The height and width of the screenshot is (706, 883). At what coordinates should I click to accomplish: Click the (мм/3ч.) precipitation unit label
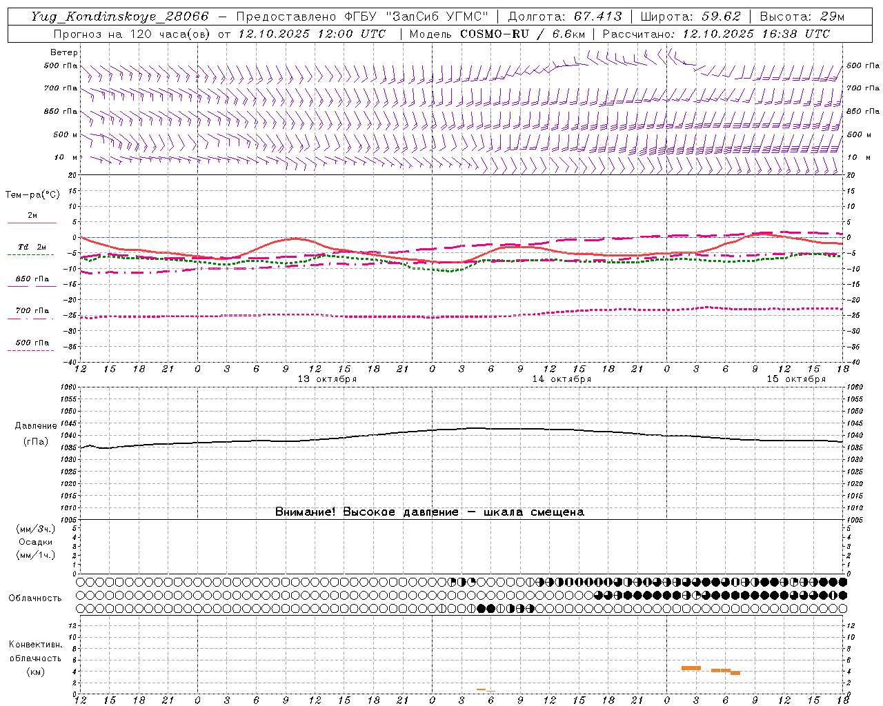click(x=36, y=529)
